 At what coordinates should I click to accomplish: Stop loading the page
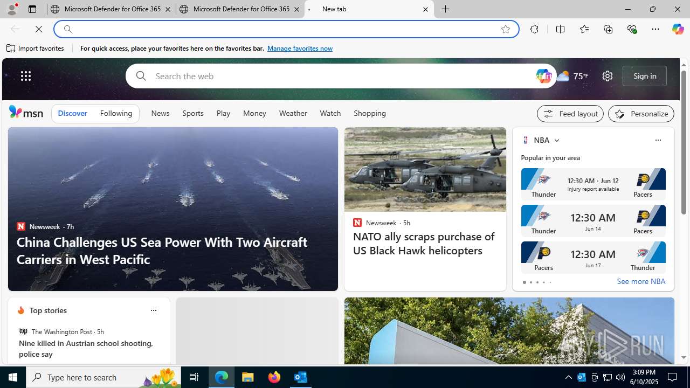[x=39, y=29]
